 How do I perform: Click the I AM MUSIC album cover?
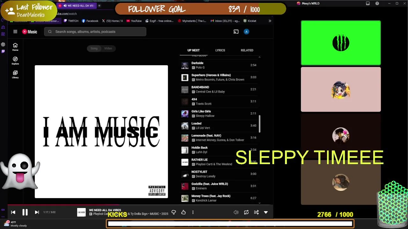(101, 132)
